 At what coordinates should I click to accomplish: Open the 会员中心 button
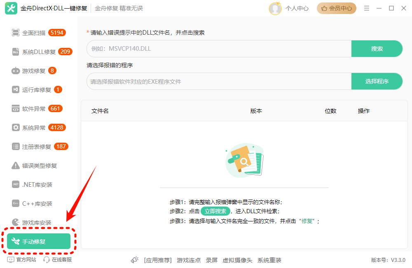tap(337, 8)
